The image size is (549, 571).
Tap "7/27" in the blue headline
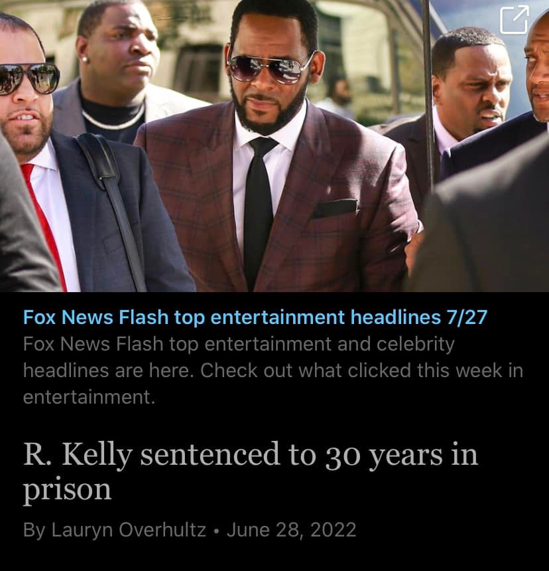[x=467, y=317]
